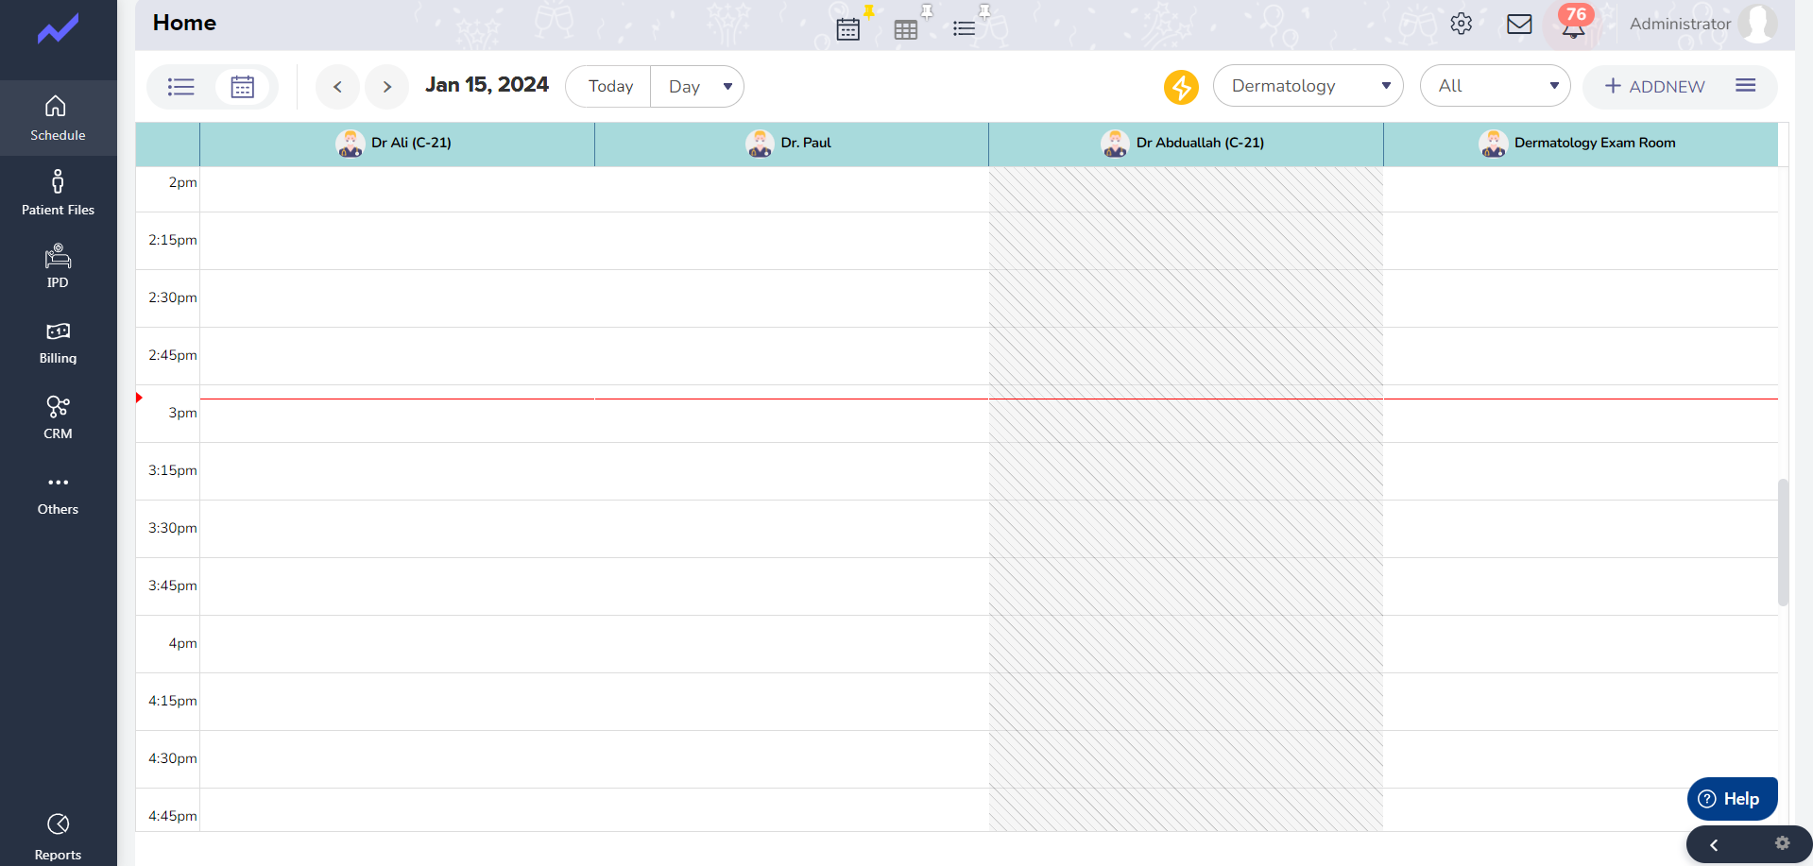Toggle the yellow pin on calendar view
The image size is (1813, 866).
coord(869,11)
